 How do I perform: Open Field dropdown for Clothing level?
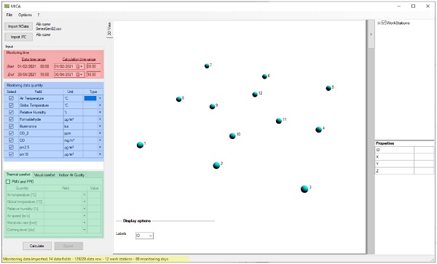pos(84,230)
